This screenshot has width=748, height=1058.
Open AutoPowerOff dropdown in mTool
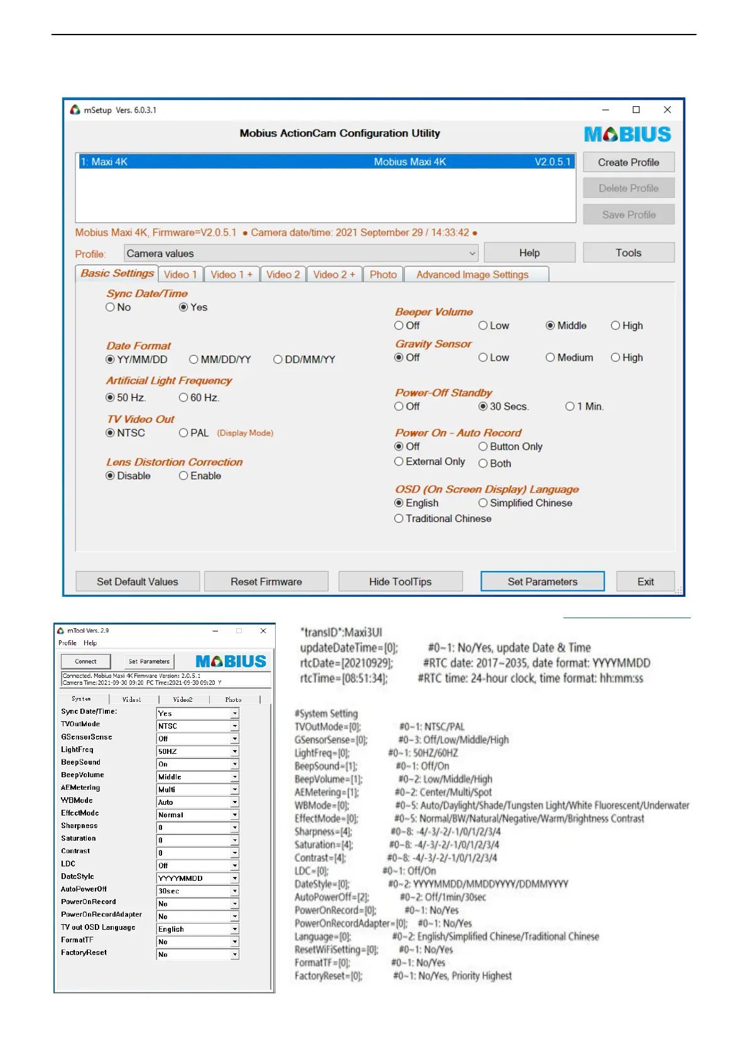[235, 891]
